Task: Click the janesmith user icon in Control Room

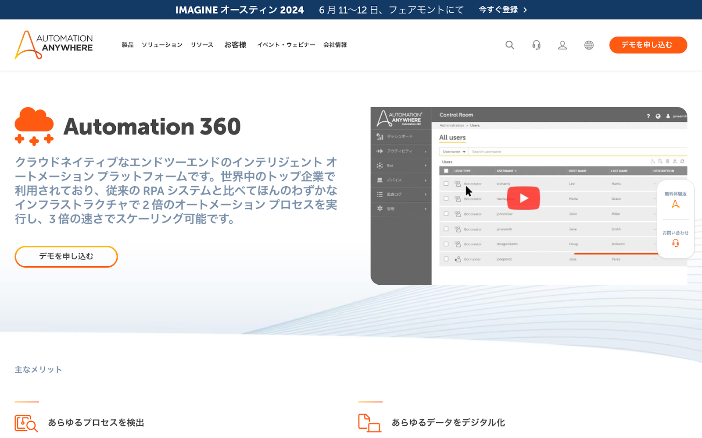Action: coord(668,116)
